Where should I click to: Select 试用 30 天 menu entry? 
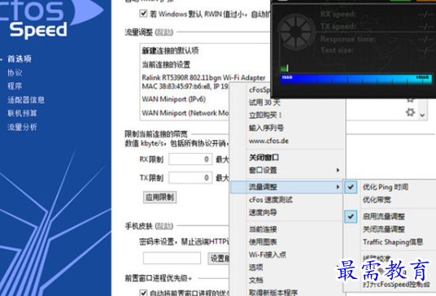(x=264, y=102)
